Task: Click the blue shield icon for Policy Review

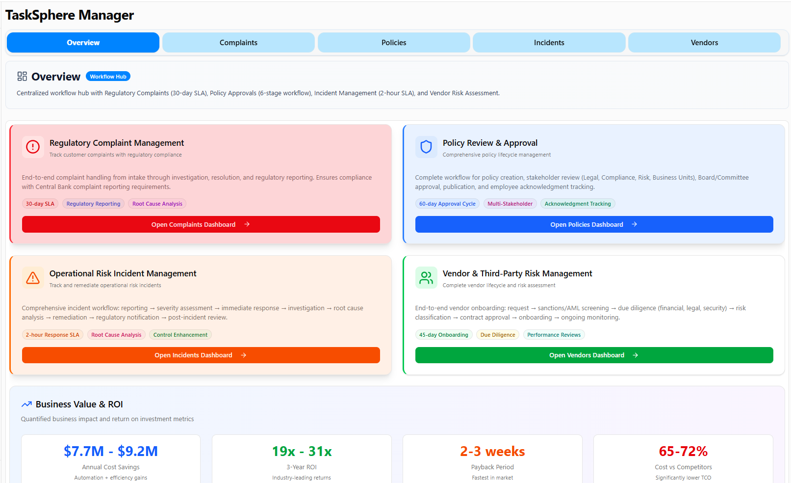Action: pyautogui.click(x=426, y=147)
